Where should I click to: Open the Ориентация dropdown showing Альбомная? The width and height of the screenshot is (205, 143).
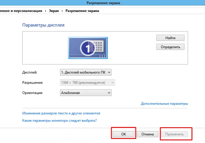[x=86, y=93]
